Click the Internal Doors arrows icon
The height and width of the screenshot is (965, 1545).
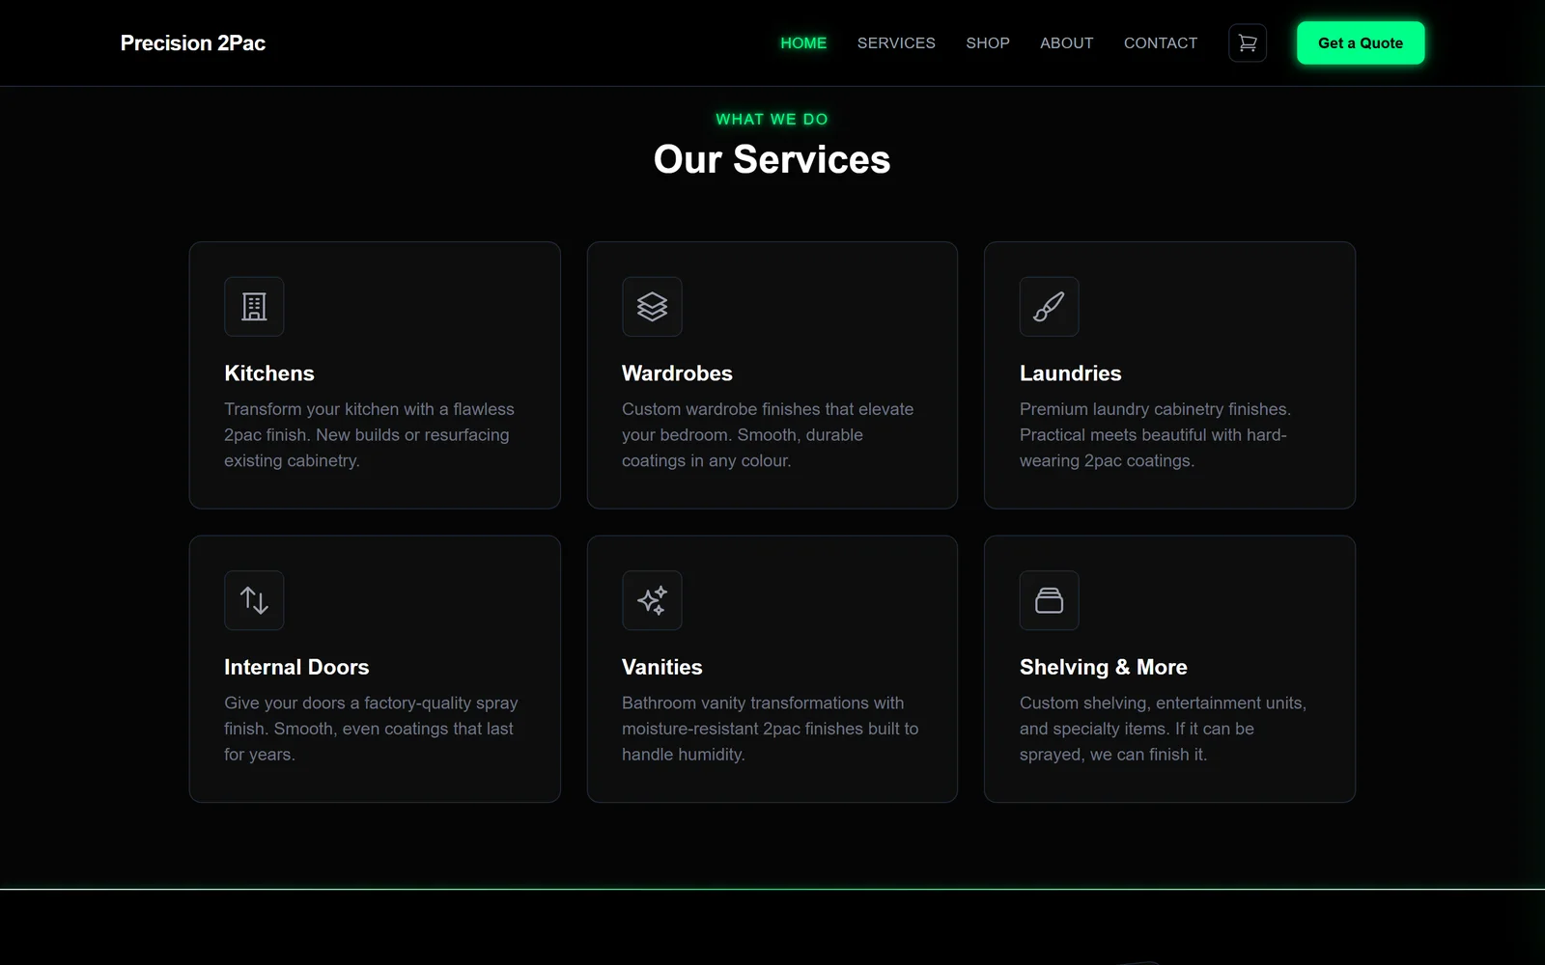tap(254, 600)
